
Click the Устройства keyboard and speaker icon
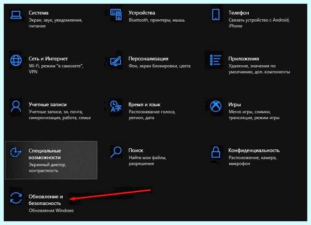click(116, 15)
